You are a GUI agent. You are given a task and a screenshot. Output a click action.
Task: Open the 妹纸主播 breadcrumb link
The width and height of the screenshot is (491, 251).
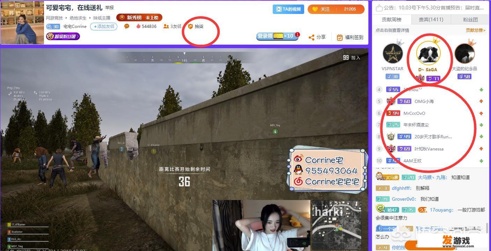tap(102, 18)
